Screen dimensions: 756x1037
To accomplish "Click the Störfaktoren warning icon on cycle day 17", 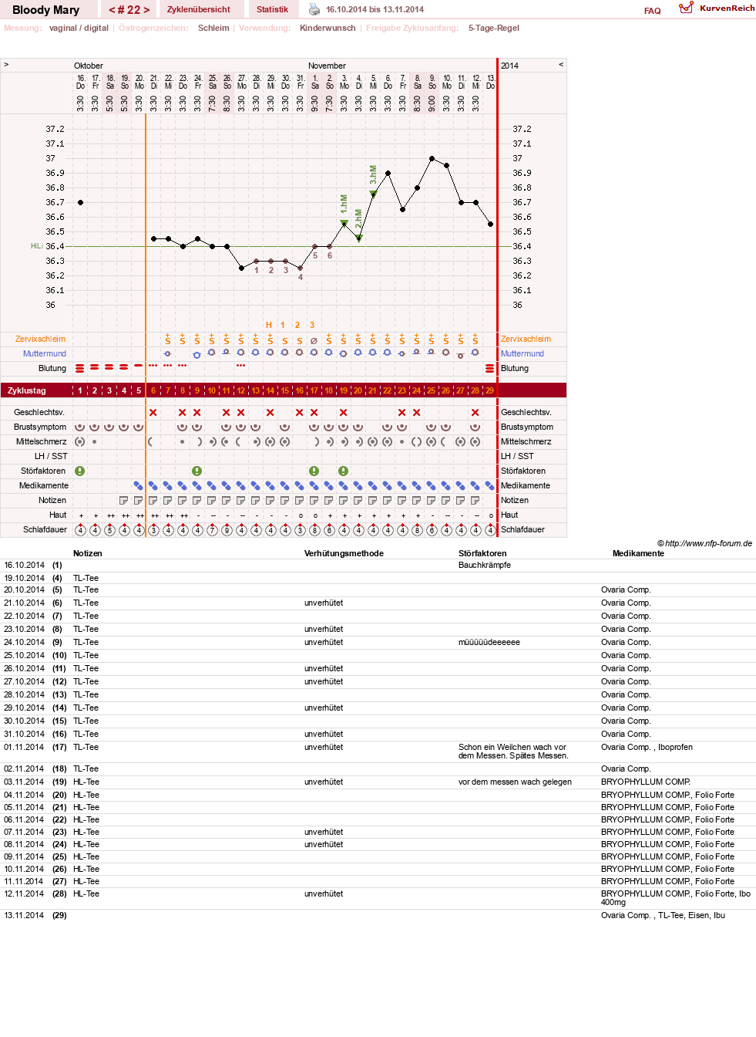I will click(314, 471).
